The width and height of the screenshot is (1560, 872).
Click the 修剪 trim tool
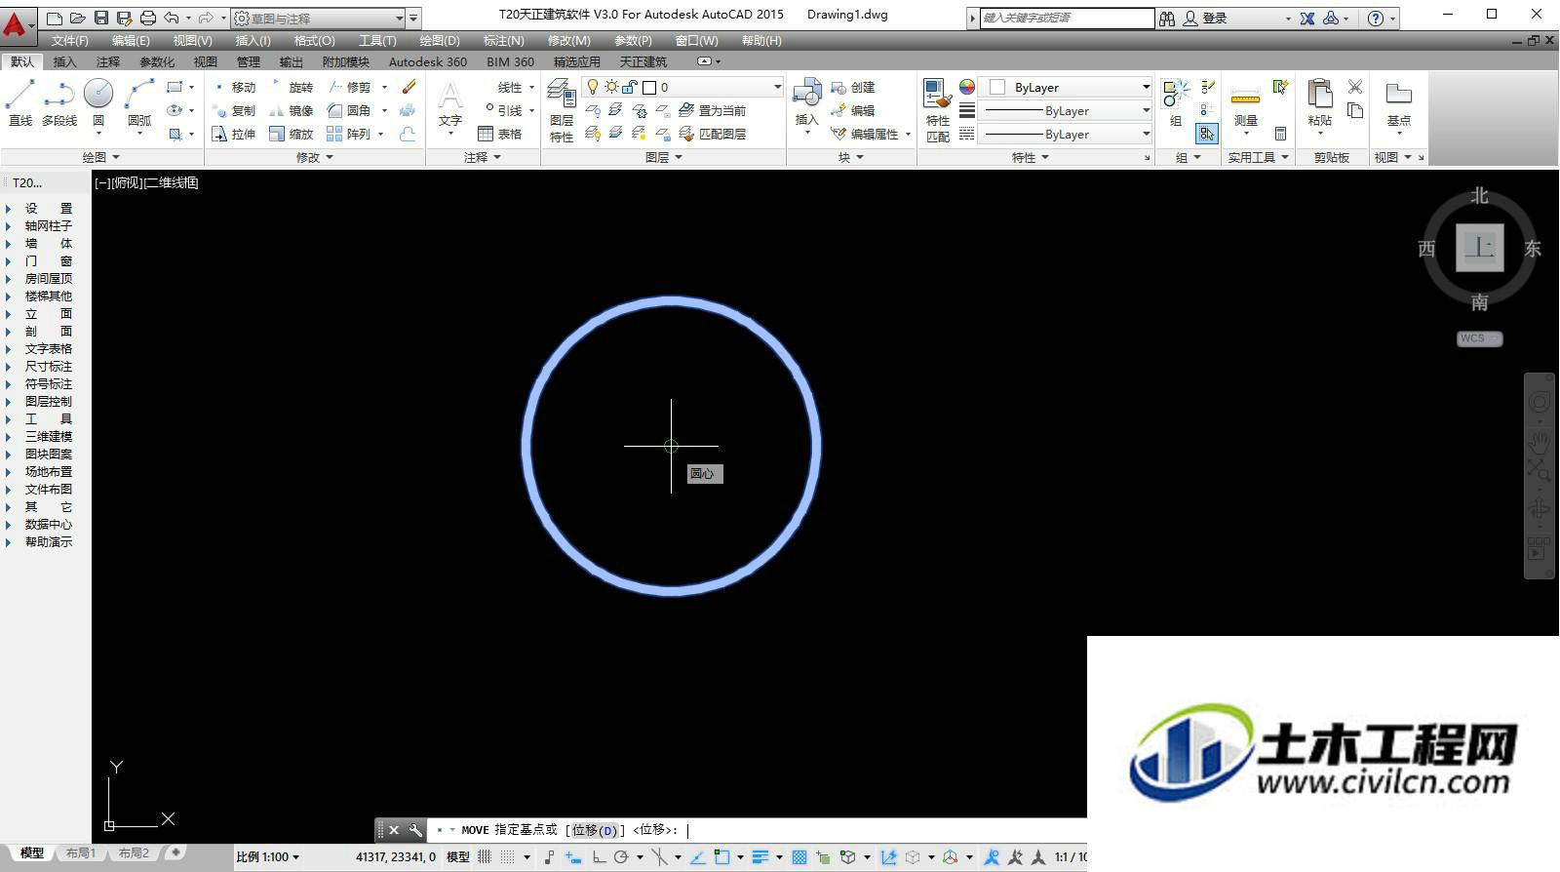350,87
